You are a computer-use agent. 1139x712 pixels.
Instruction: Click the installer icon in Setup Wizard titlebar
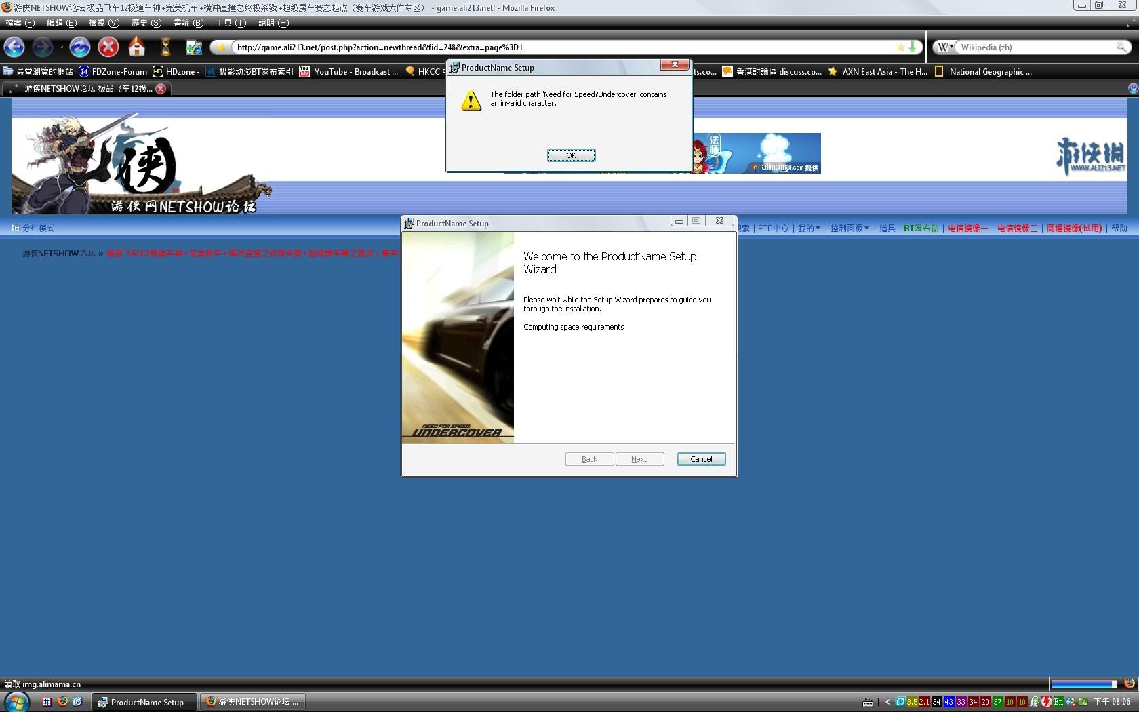(x=409, y=223)
